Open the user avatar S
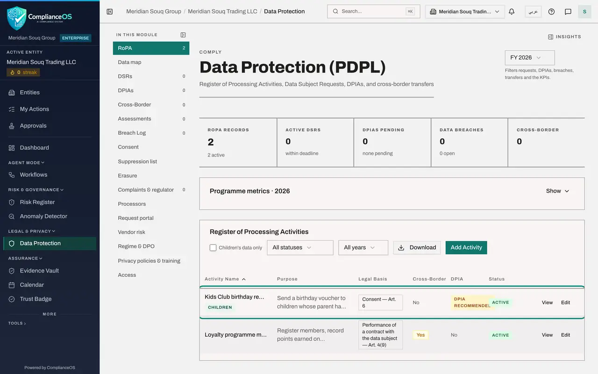The height and width of the screenshot is (374, 598). pyautogui.click(x=584, y=12)
